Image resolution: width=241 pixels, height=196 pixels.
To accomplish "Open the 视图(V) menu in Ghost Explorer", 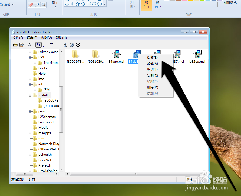I will [x=47, y=38].
